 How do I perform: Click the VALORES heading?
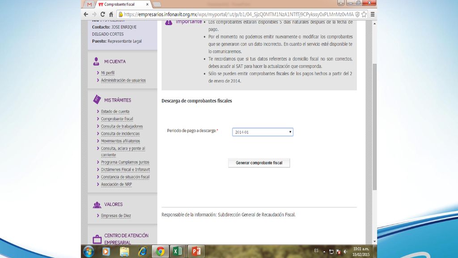pyautogui.click(x=113, y=204)
